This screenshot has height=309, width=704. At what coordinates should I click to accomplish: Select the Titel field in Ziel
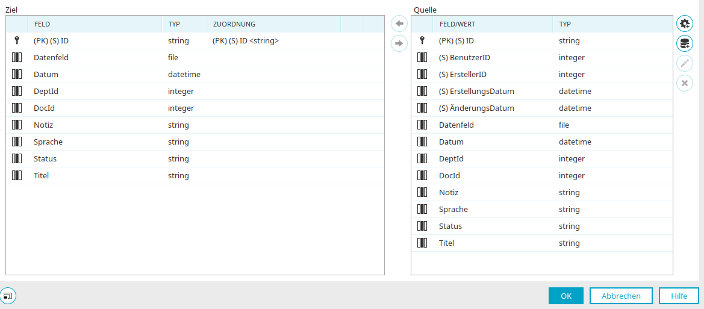click(42, 176)
